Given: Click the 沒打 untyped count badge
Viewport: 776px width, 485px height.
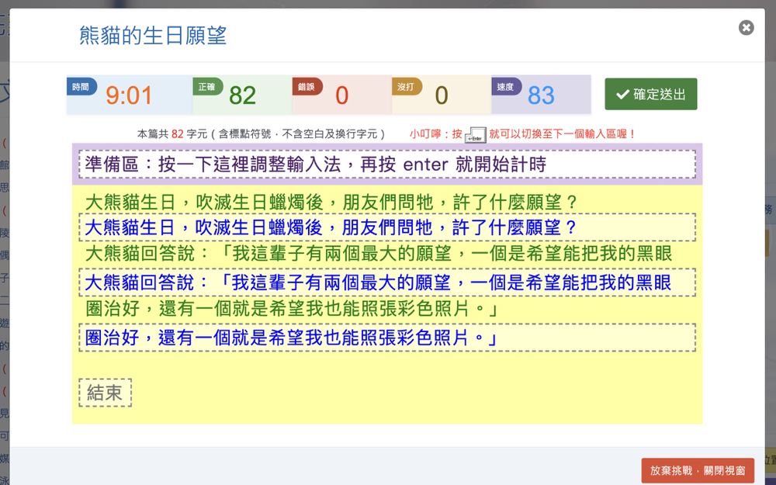Looking at the screenshot, I should pos(407,87).
